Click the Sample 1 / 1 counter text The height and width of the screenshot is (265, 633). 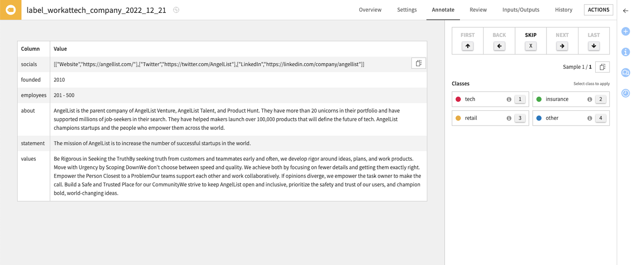[x=577, y=67]
